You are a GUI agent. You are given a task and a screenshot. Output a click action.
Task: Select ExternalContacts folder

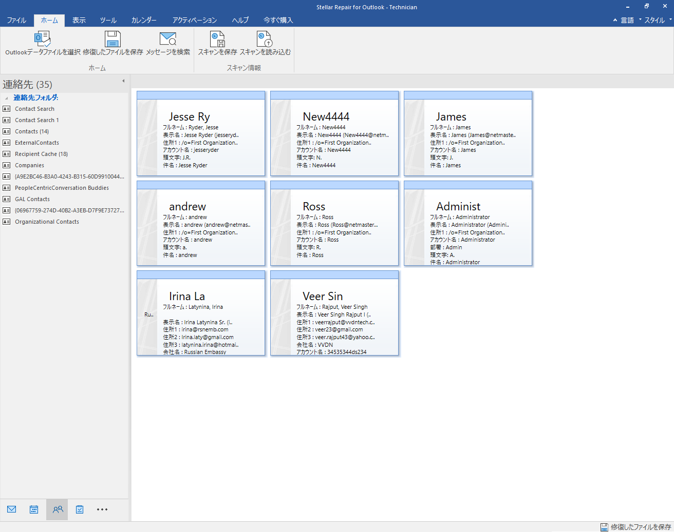(x=37, y=143)
